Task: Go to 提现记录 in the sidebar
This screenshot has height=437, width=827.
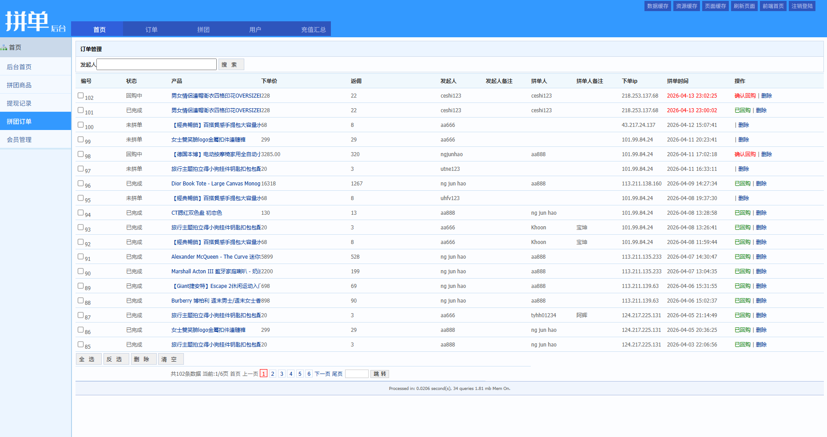Action: 19,103
